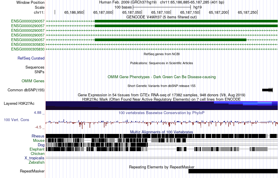Open OMIM Gene Phenotypes track title
Image resolution: width=278 pixels, height=178 pixels.
click(x=162, y=77)
